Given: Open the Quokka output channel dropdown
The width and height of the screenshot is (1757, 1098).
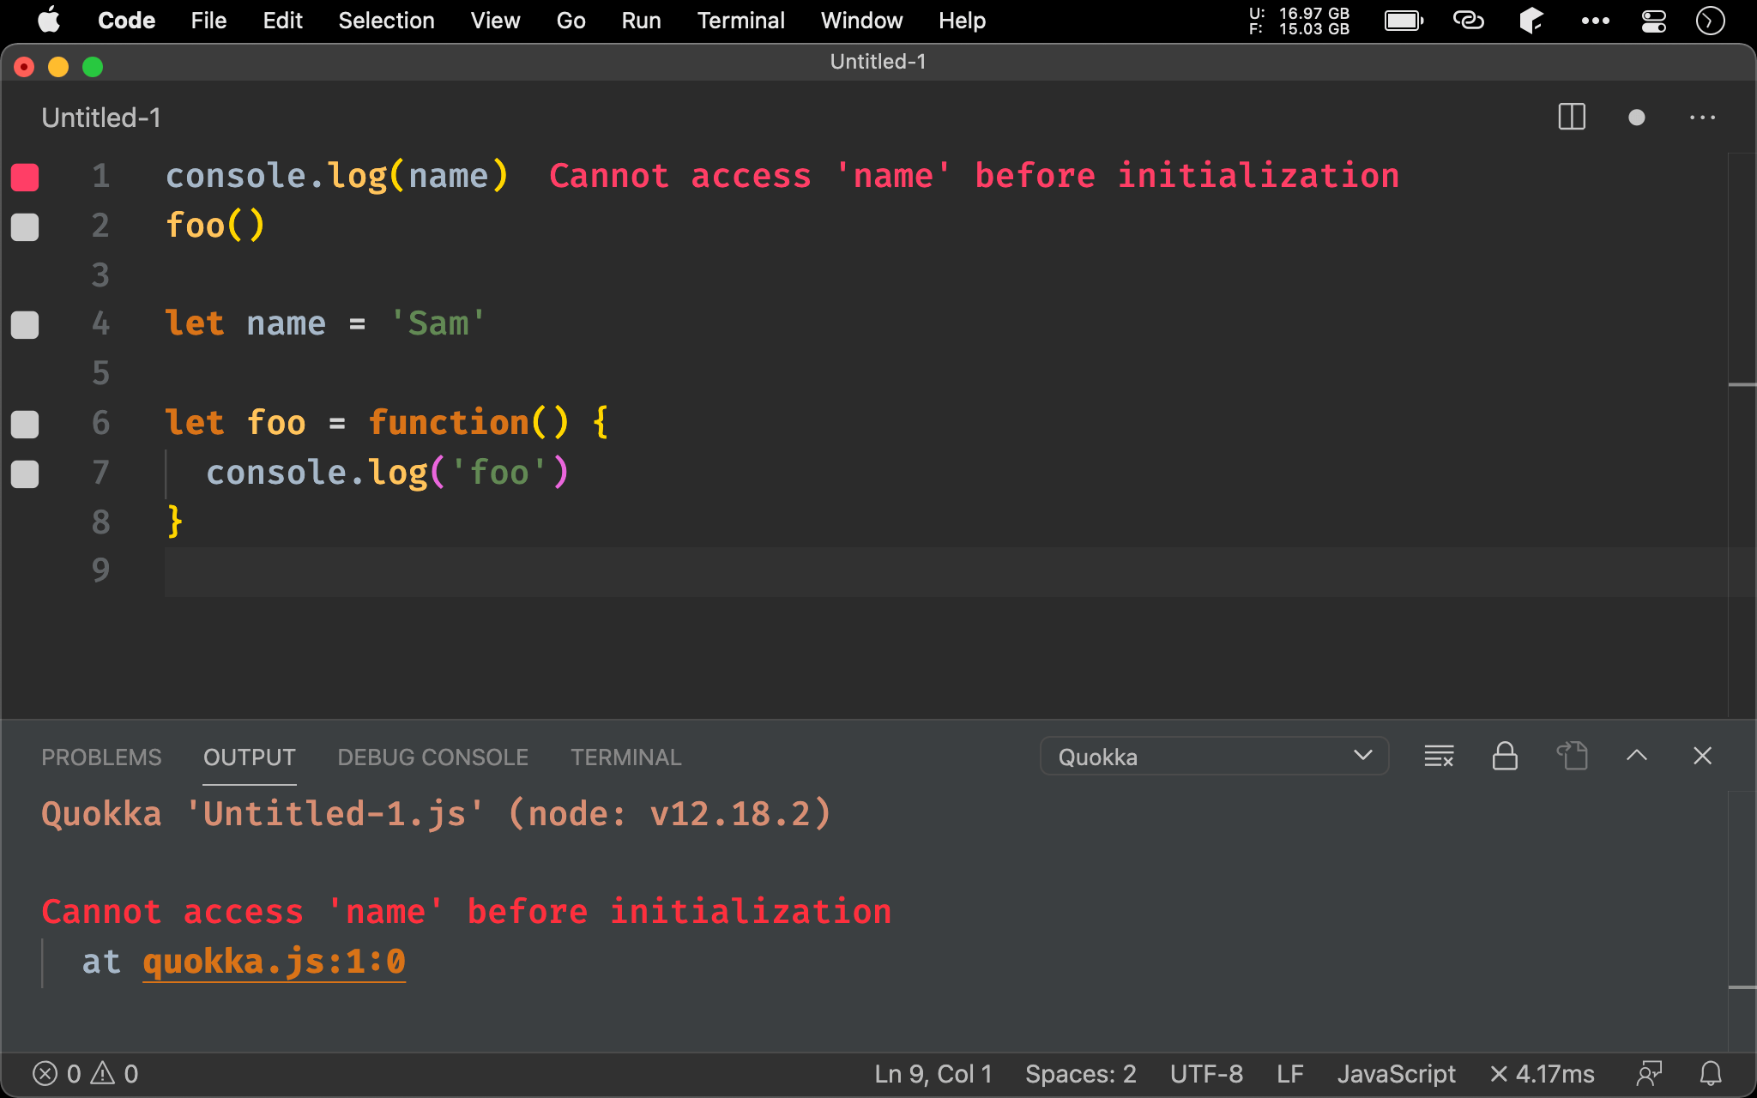Looking at the screenshot, I should 1214,757.
